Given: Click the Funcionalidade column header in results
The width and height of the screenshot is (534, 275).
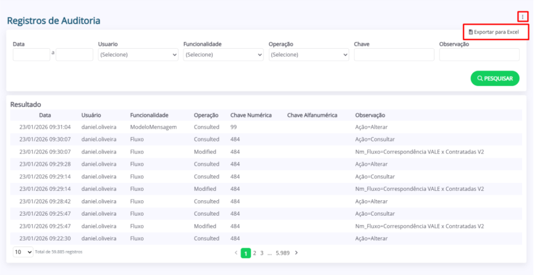Looking at the screenshot, I should pos(149,115).
